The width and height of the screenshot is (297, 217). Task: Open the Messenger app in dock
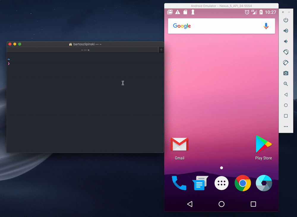pos(200,183)
